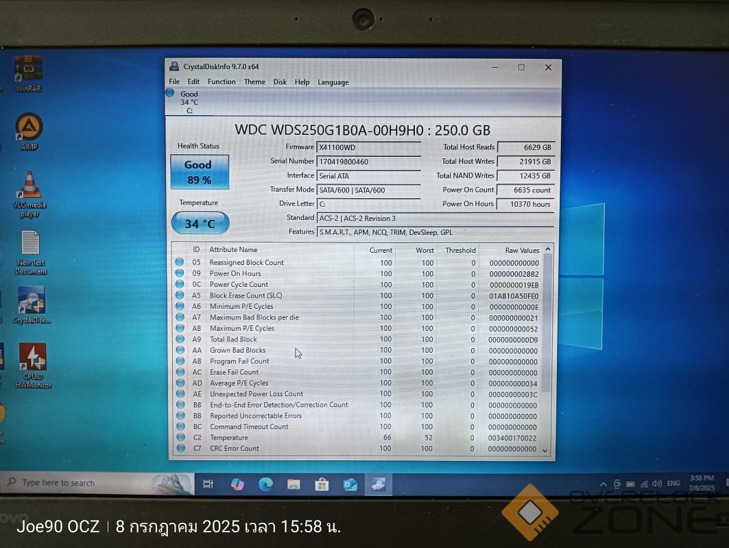
Task: Open the Language menu
Action: [x=333, y=82]
